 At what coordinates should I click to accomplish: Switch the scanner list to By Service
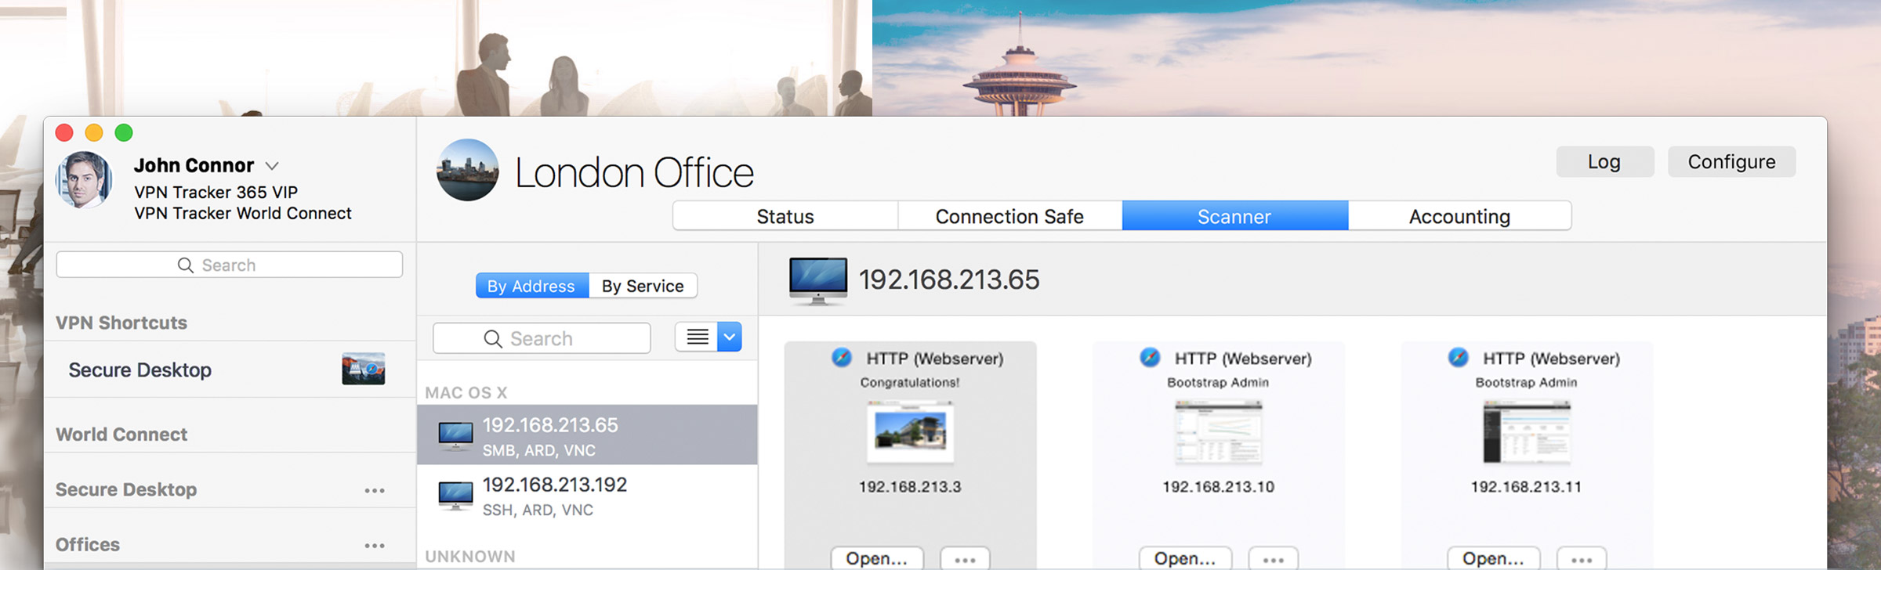[x=643, y=286]
